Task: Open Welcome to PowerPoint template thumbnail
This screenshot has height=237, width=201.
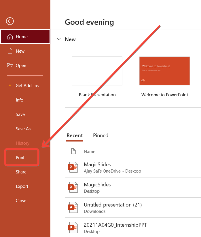Action: pyautogui.click(x=164, y=71)
